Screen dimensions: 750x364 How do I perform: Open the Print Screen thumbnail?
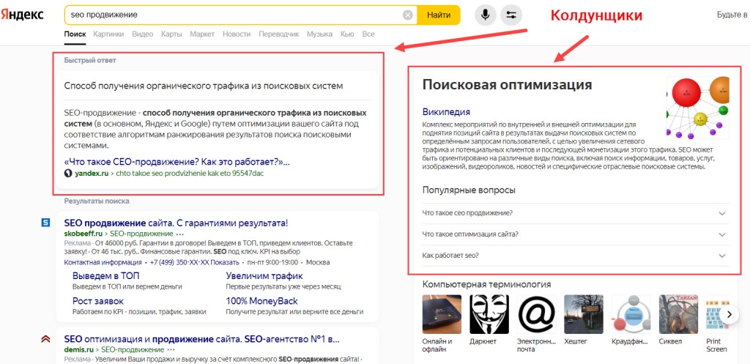(718, 313)
